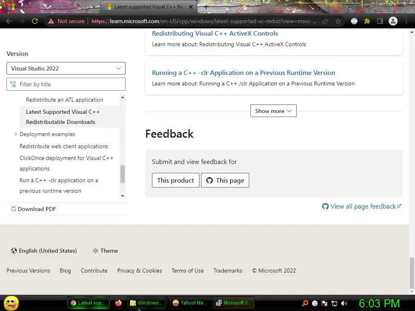This screenshot has height=311, width=415.
Task: Open the Blog footer link
Action: (x=65, y=271)
